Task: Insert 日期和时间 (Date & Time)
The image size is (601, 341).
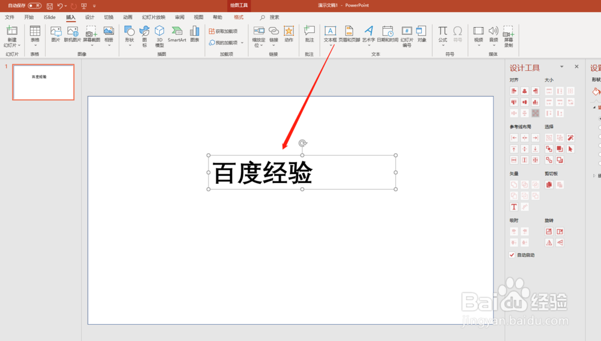Action: coord(388,34)
